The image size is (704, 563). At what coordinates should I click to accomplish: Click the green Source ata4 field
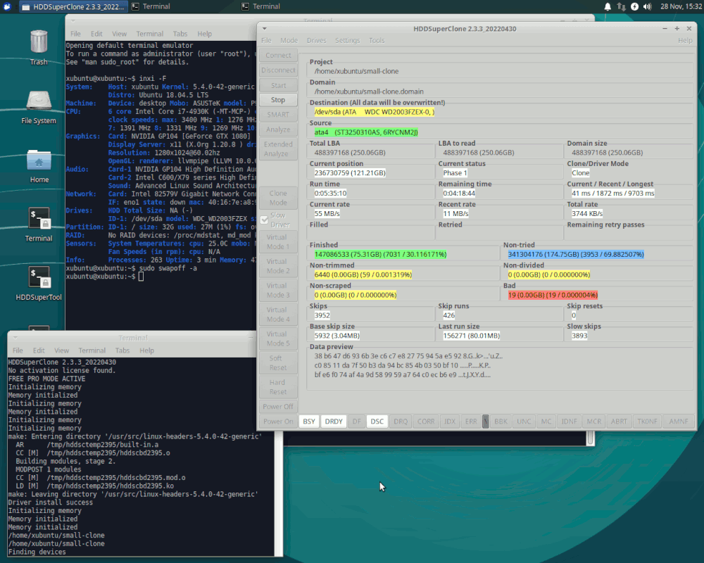366,132
